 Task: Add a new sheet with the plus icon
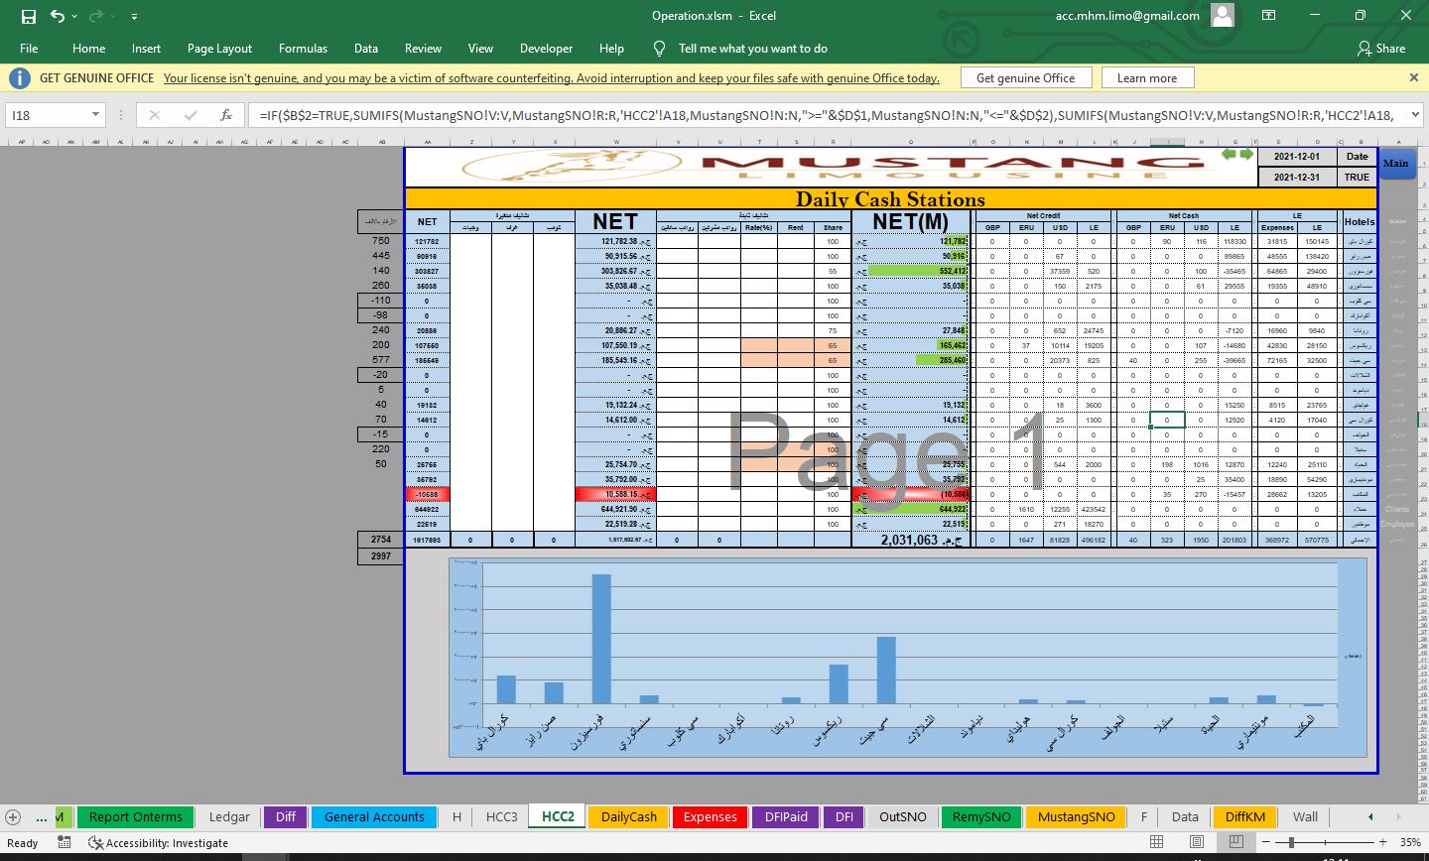point(13,816)
